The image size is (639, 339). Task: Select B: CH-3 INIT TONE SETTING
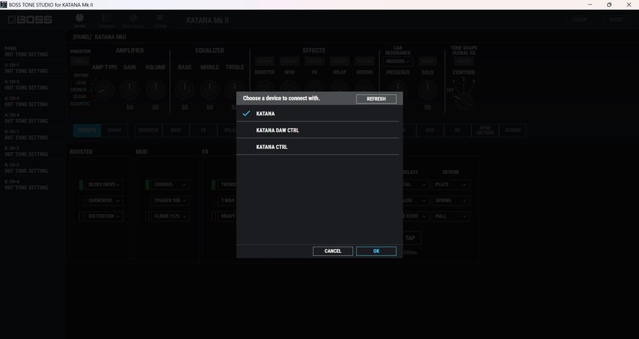pyautogui.click(x=32, y=168)
